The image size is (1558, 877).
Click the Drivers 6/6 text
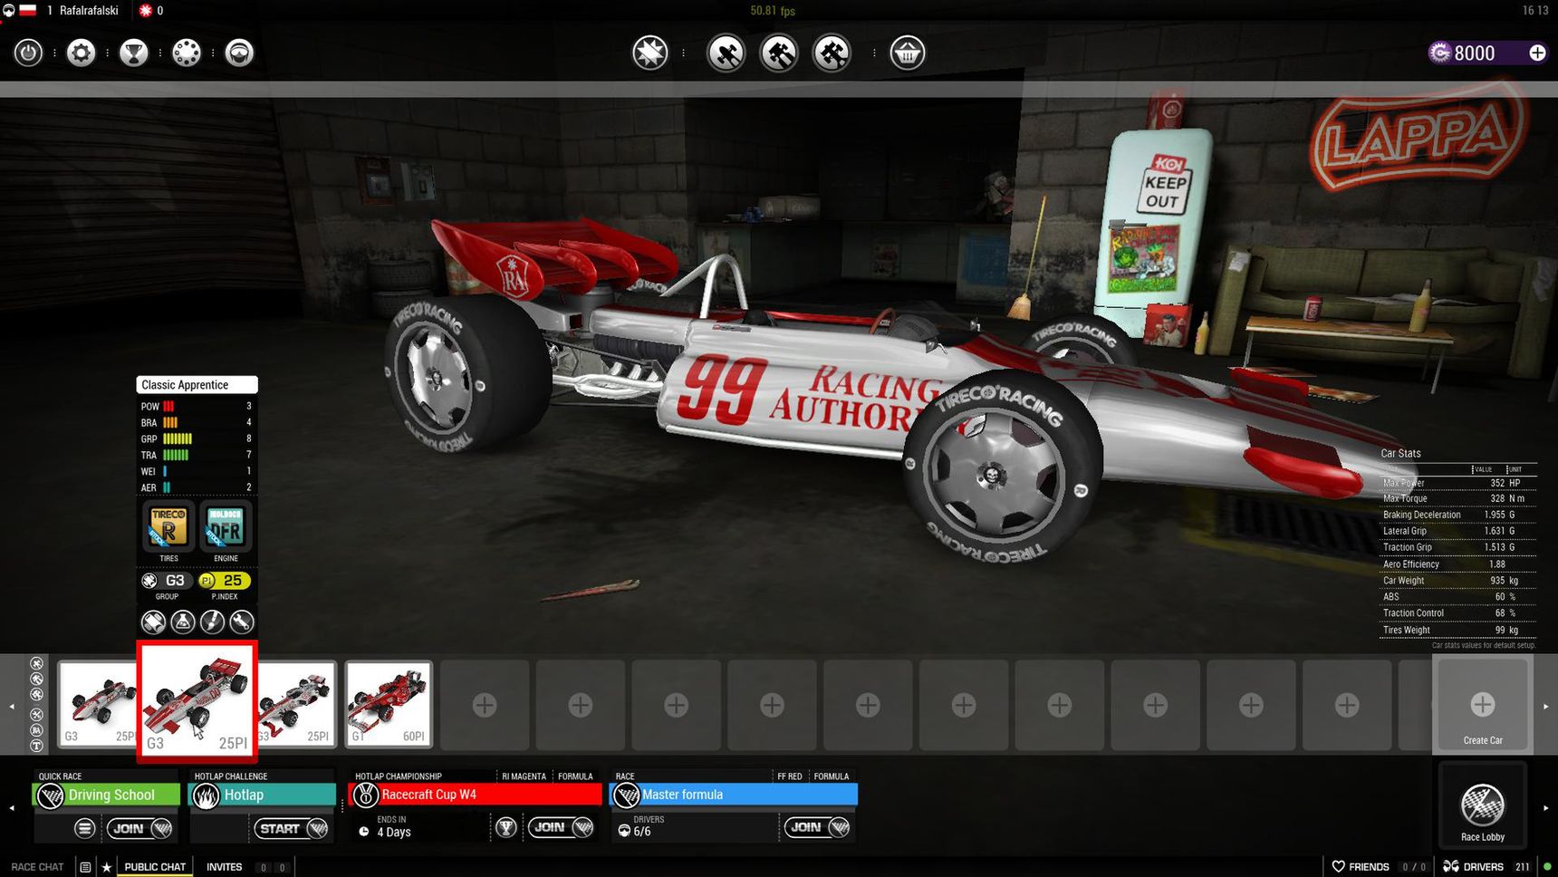(x=640, y=826)
